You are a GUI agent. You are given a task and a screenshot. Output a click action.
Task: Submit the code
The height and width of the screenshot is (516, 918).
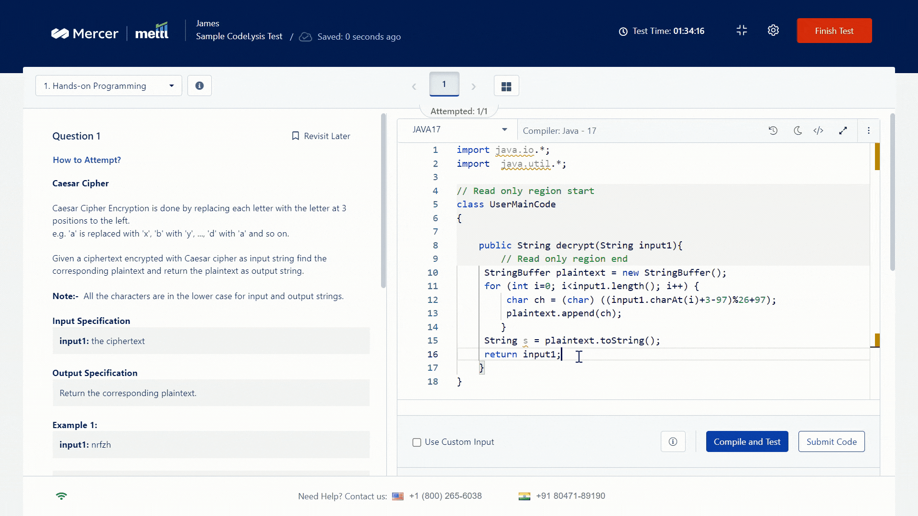(x=831, y=441)
